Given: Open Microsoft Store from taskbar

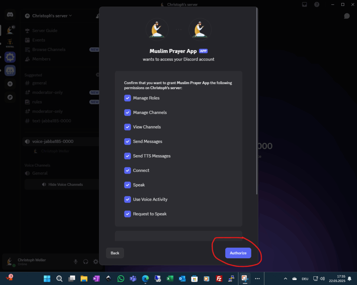Looking at the screenshot, I should pos(195,279).
